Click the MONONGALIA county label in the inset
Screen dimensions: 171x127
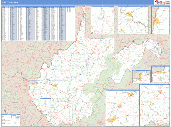tap(123, 94)
